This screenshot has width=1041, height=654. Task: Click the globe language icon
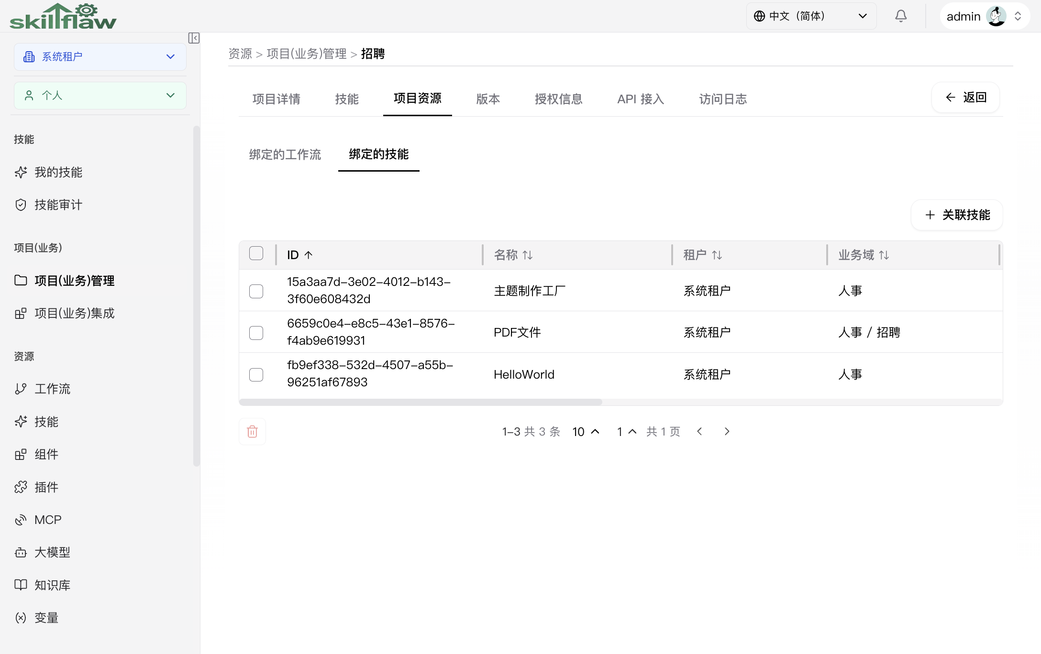(759, 16)
